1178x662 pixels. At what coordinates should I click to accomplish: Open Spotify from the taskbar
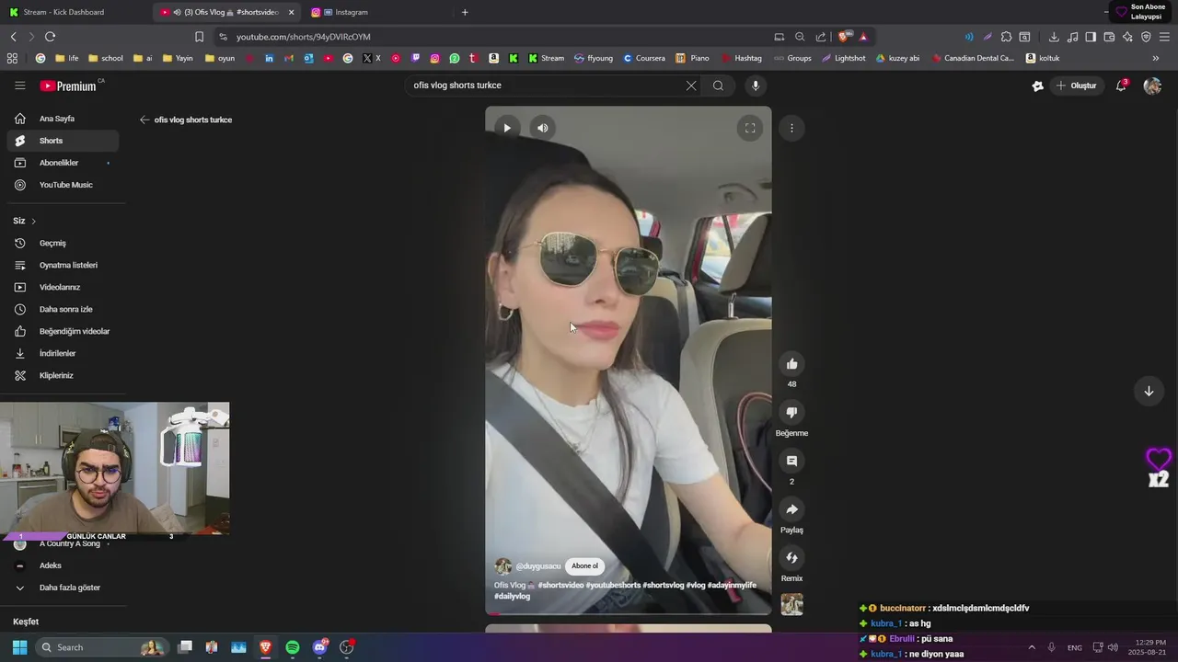(293, 647)
